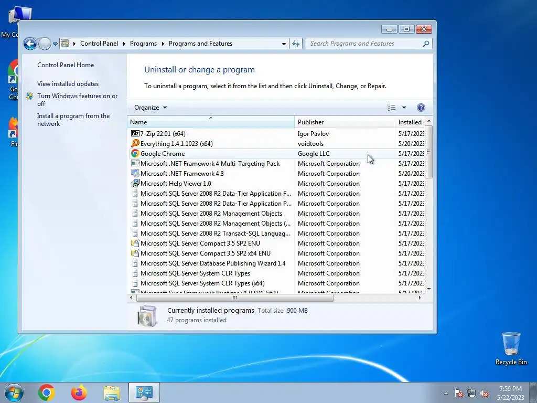
Task: Open Turn Windows features on or off
Action: [x=77, y=100]
